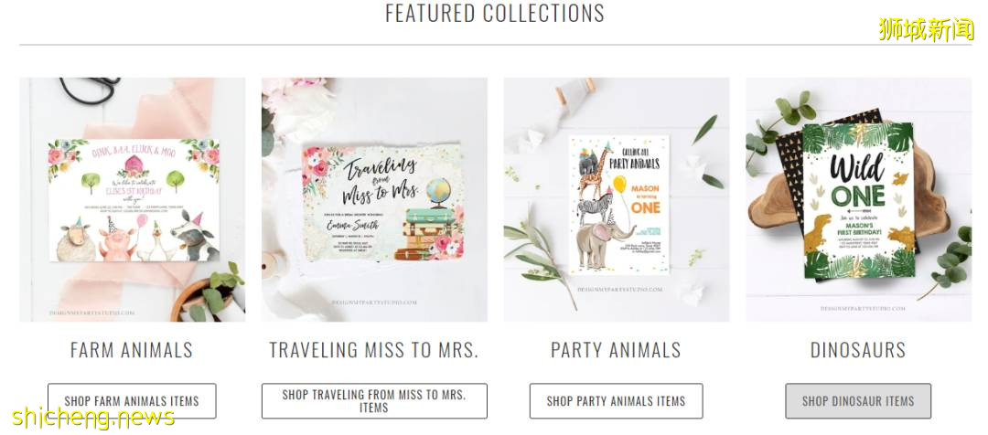This screenshot has height=435, width=988.
Task: Select the TRAVELING MISS TO MRS. title
Action: coord(374,350)
